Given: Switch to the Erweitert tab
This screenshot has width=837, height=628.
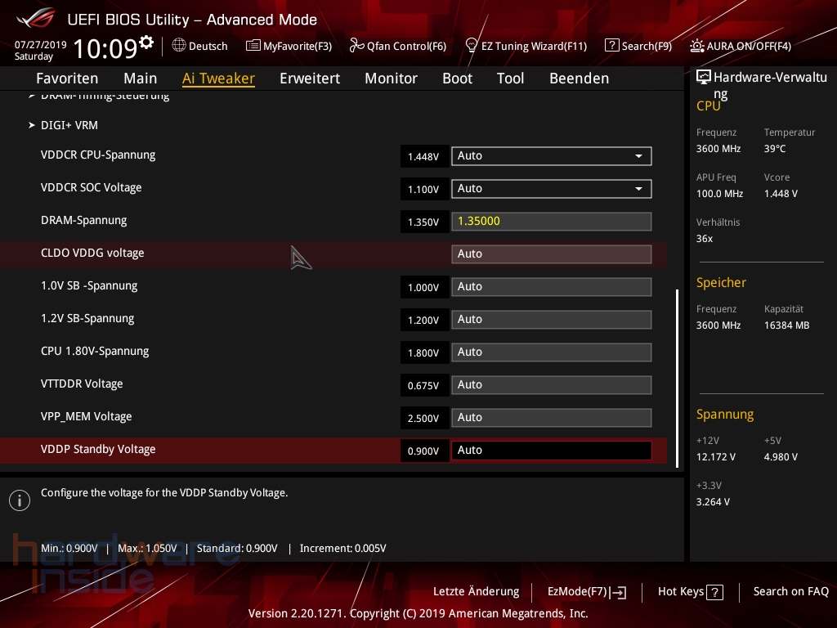Looking at the screenshot, I should 310,78.
